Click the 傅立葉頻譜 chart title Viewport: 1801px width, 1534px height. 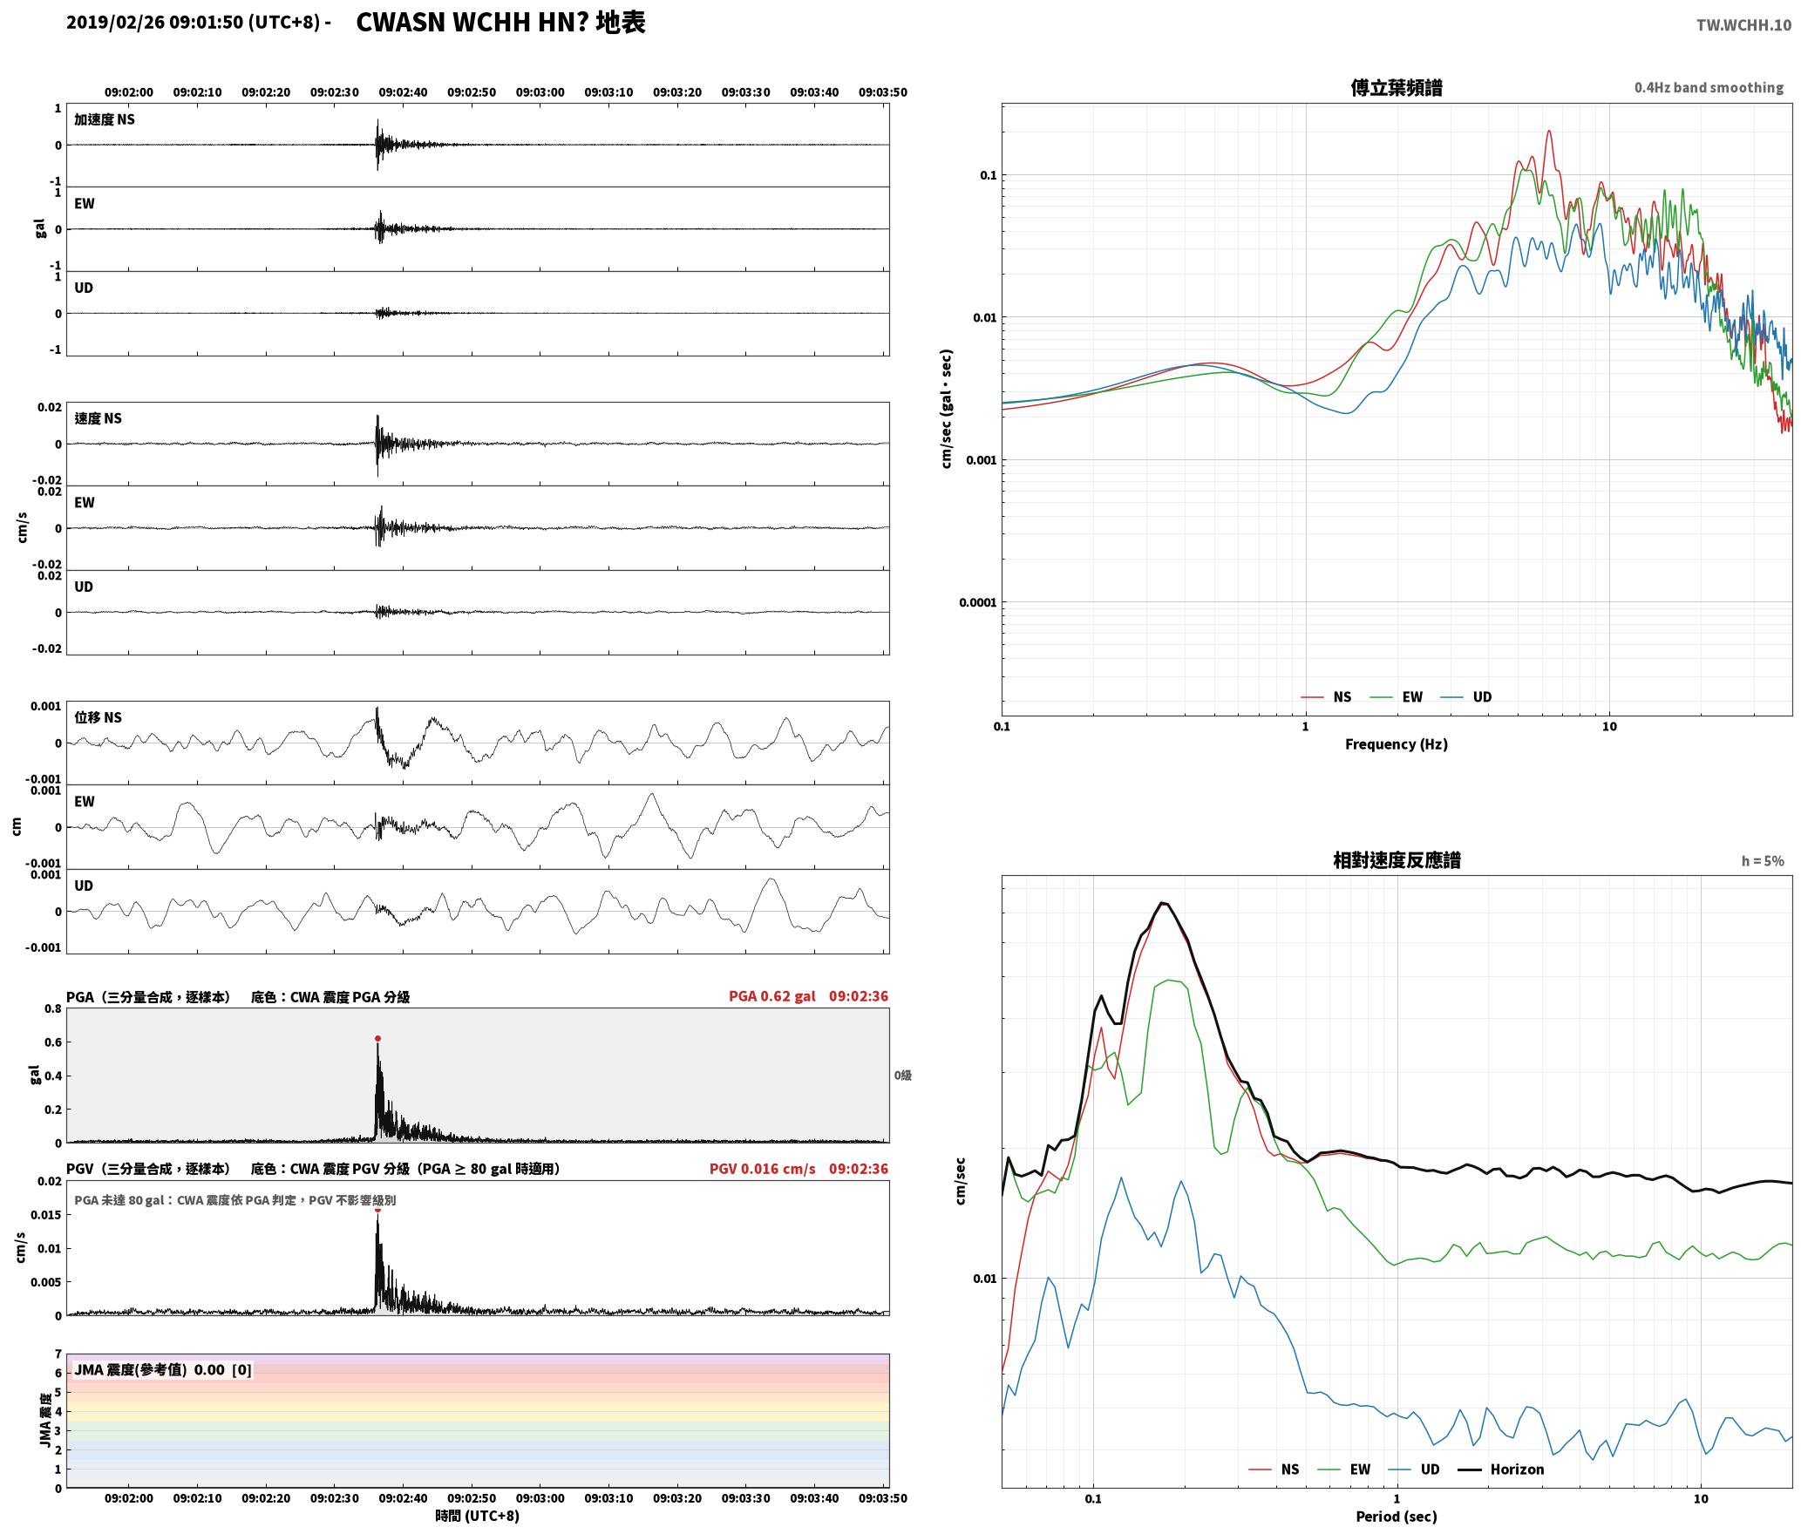pos(1397,88)
